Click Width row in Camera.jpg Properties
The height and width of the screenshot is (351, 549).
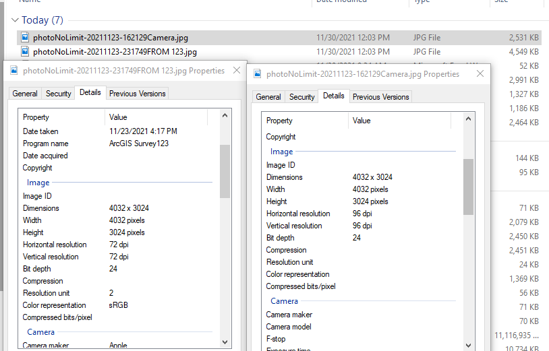click(362, 189)
